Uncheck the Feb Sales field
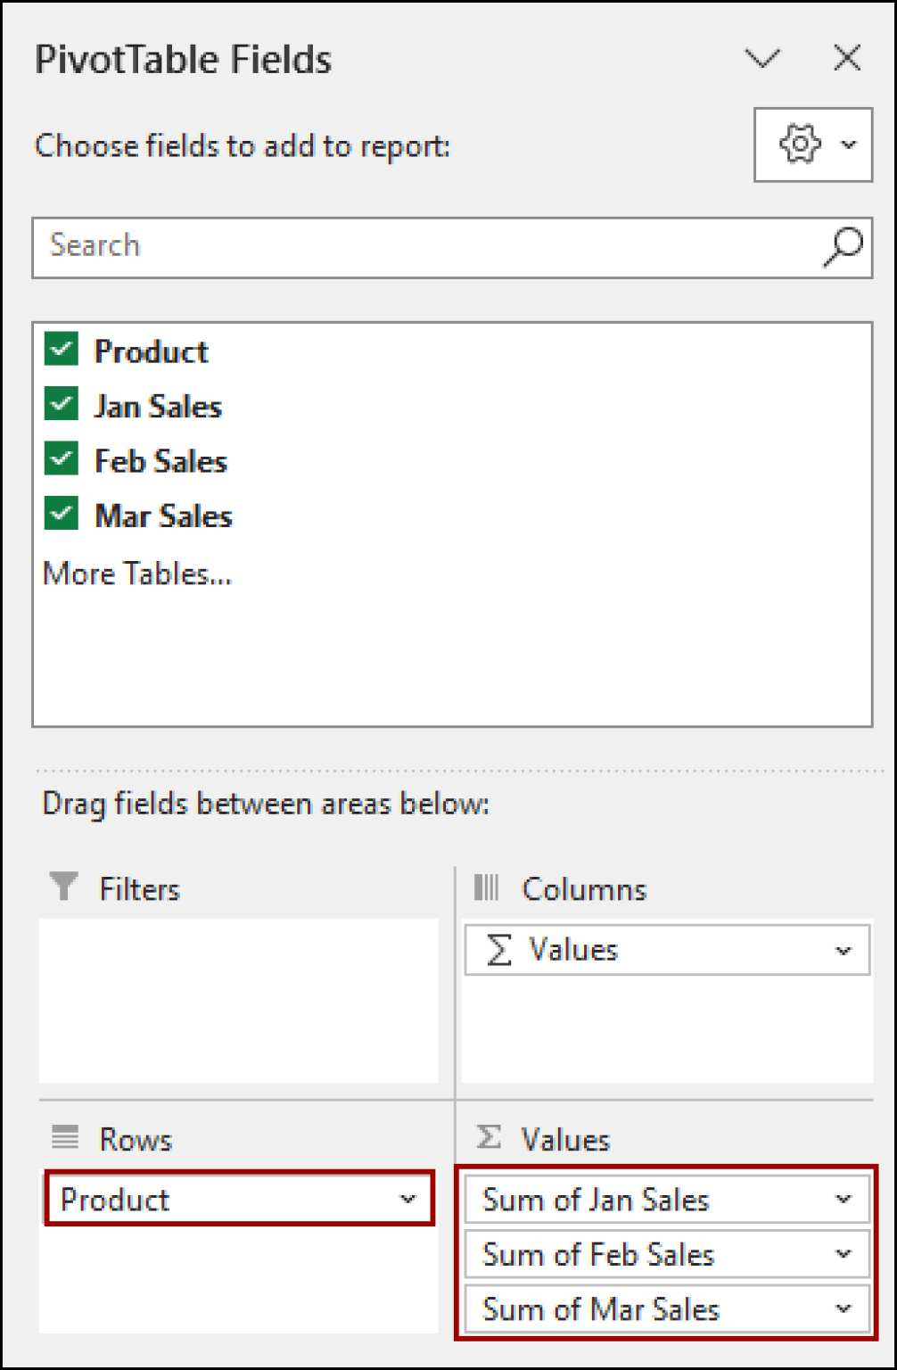897x1370 pixels. [61, 459]
